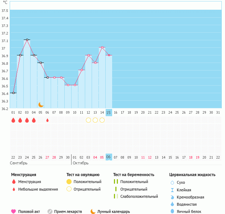Click the lowest temperature point on day 01
Image resolution: width=225 pixels, height=214 pixels.
tap(13, 93)
